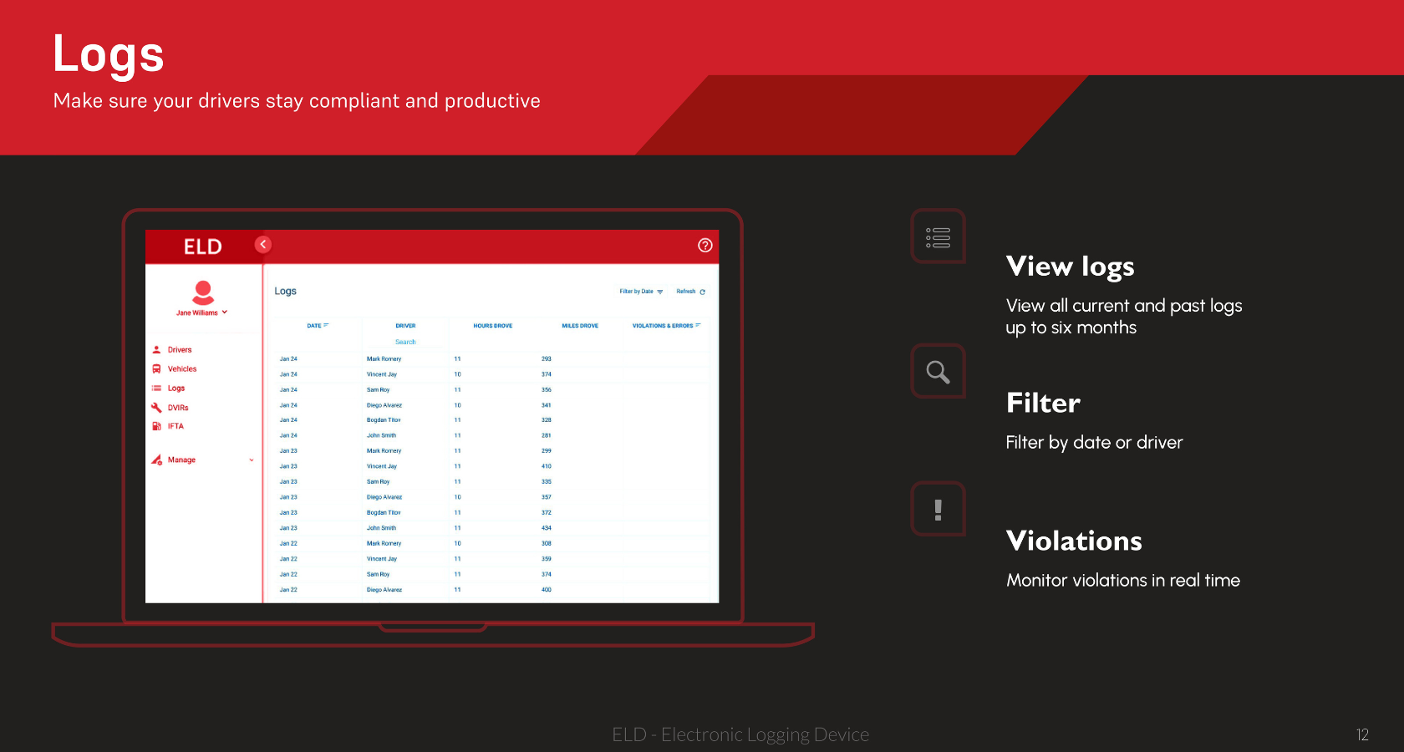Viewport: 1404px width, 752px height.
Task: Click the Drivers person icon in the sidebar
Action: point(156,349)
